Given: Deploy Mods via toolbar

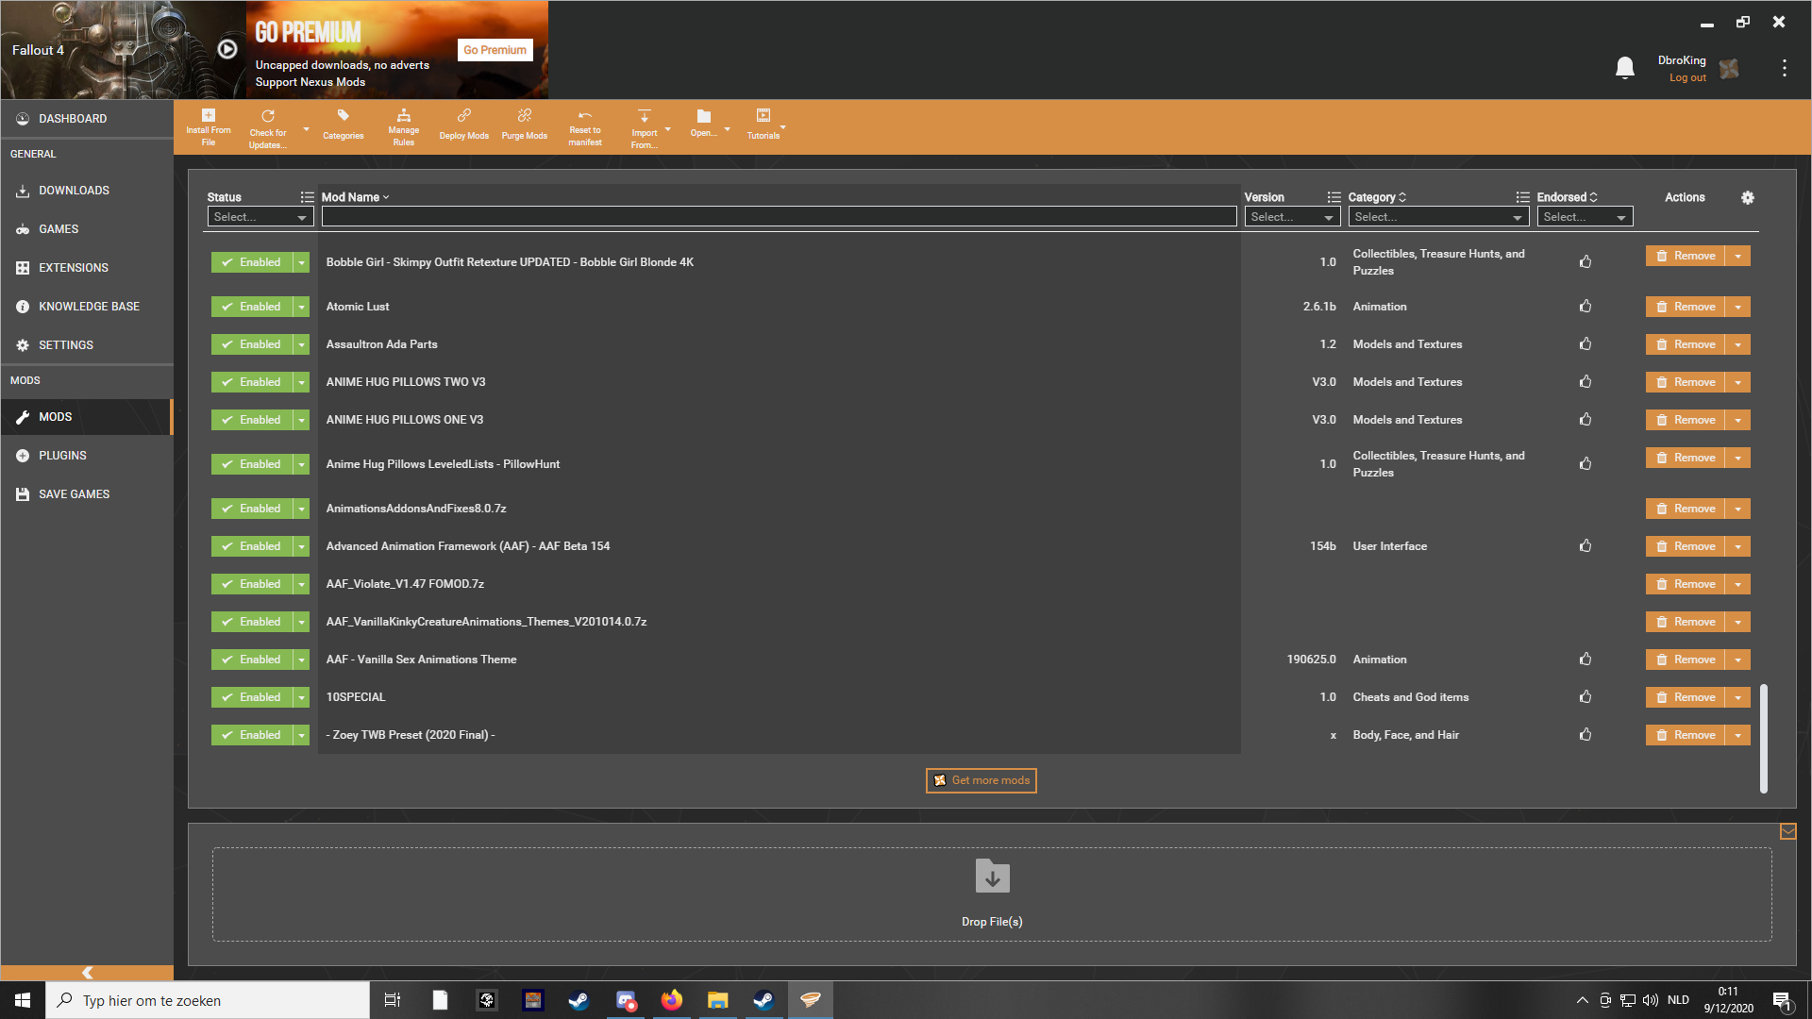Looking at the screenshot, I should tap(463, 126).
